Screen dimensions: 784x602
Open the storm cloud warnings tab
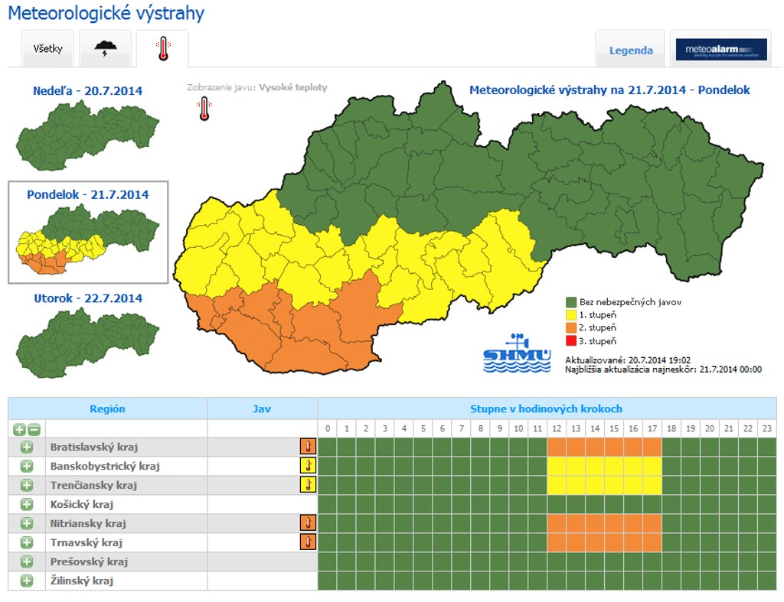coord(105,50)
